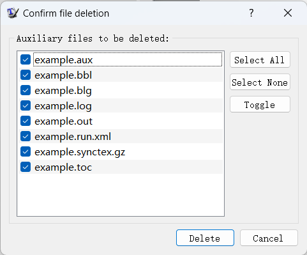Cancel the file deletion
This screenshot has height=255, width=307.
269,238
